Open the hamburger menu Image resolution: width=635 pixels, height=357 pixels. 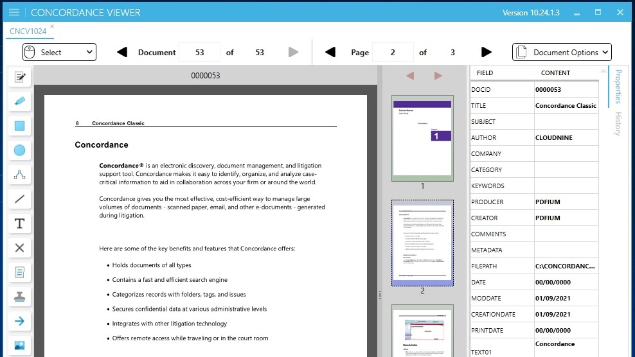click(x=14, y=12)
